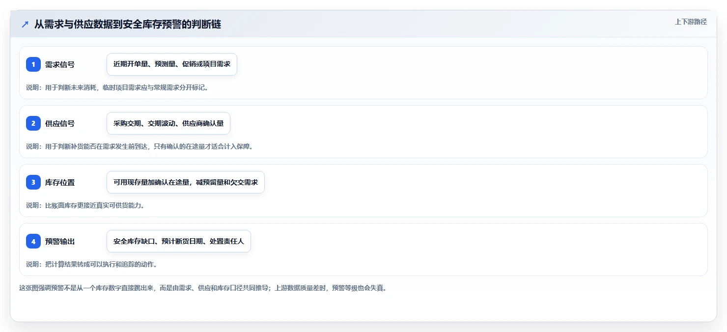Click the 可用现存量加确认在途量 chip
Image resolution: width=727 pixels, height=332 pixels.
186,182
